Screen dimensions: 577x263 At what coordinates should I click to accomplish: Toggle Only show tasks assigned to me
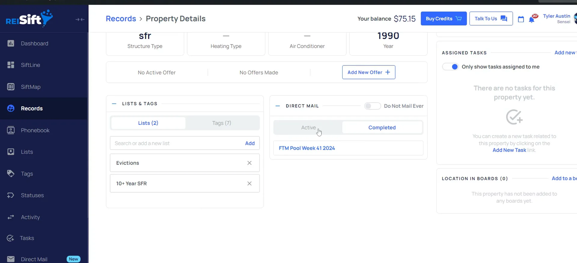point(450,67)
